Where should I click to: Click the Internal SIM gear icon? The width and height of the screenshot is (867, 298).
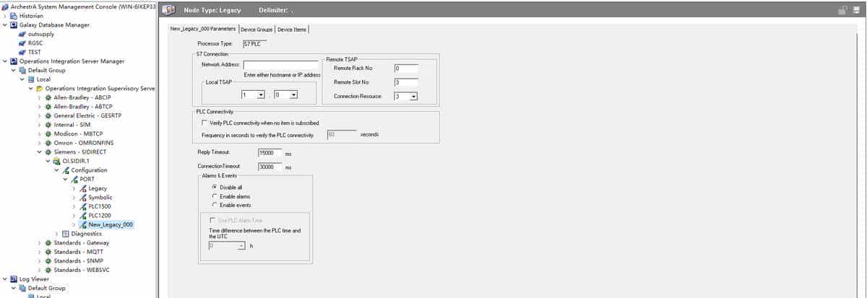48,125
